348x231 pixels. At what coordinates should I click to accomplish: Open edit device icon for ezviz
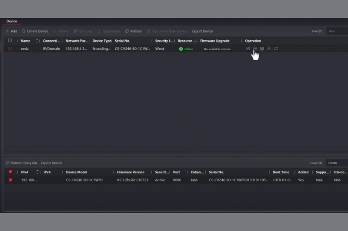pos(248,49)
